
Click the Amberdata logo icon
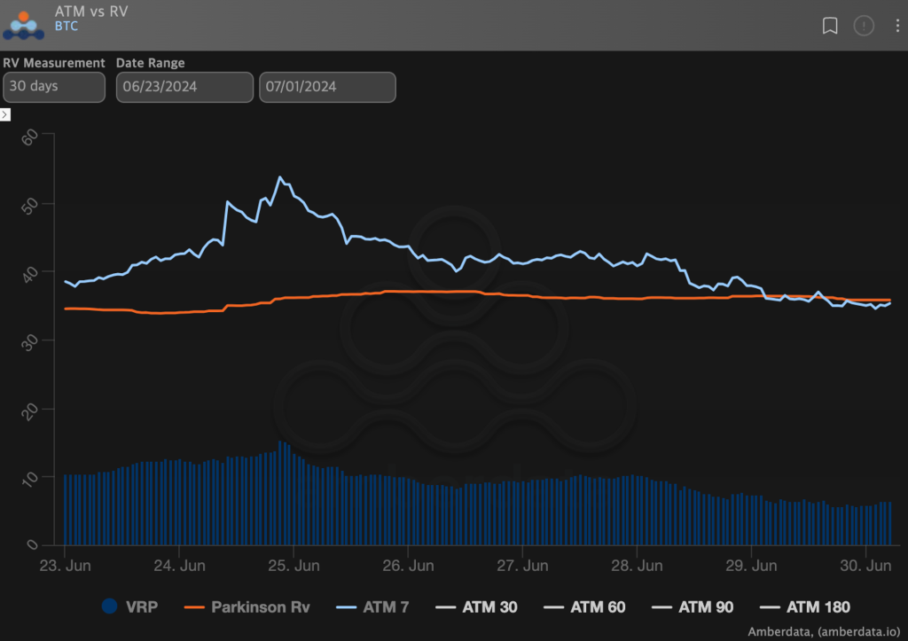[x=23, y=25]
